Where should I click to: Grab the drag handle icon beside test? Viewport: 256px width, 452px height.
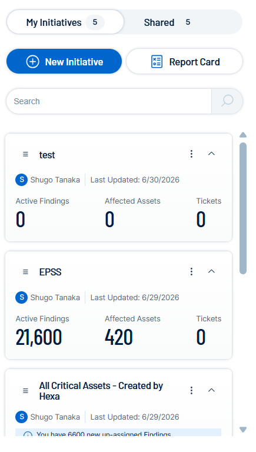click(26, 154)
